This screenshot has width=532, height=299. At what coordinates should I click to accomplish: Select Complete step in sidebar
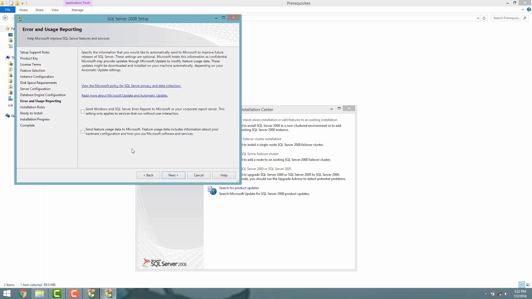pyautogui.click(x=27, y=125)
